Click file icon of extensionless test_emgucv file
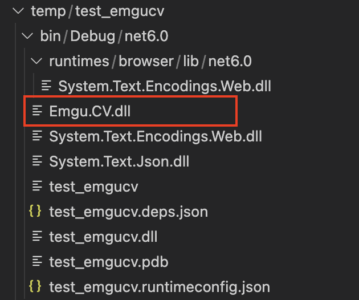Screen dimensions: 359x300 coord(37,186)
